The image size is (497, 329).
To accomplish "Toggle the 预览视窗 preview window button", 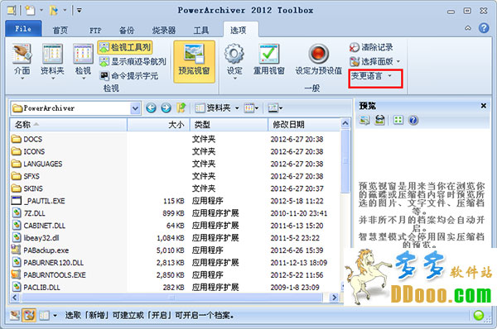I will pos(194,62).
